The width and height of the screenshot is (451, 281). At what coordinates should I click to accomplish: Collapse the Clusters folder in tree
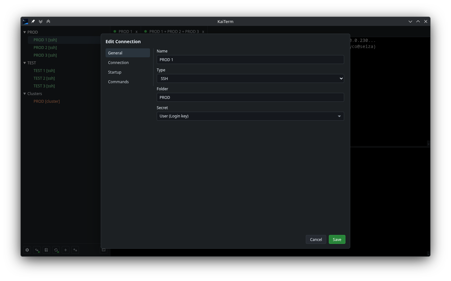click(x=25, y=94)
